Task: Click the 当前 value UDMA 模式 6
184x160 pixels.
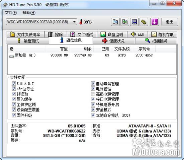Action: [144, 136]
